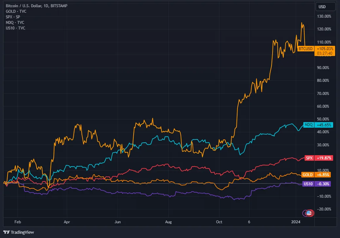
Task: Click the 2024 marker on time axis
Action: pos(296,222)
